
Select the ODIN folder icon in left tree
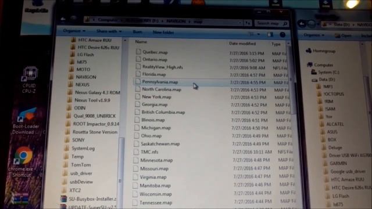click(69, 108)
